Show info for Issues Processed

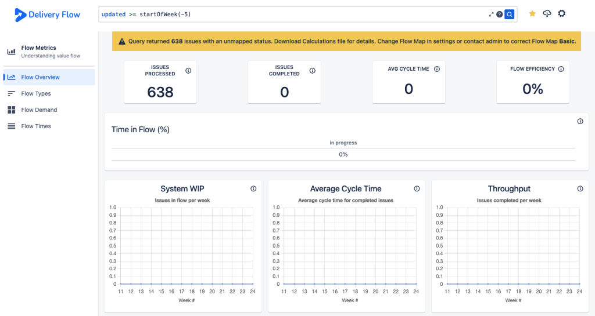click(x=188, y=71)
